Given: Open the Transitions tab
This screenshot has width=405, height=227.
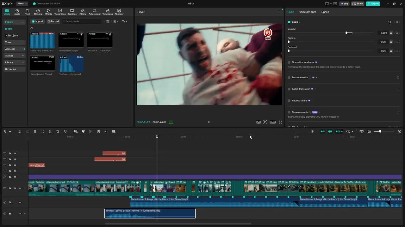Looking at the screenshot, I should pos(60,12).
